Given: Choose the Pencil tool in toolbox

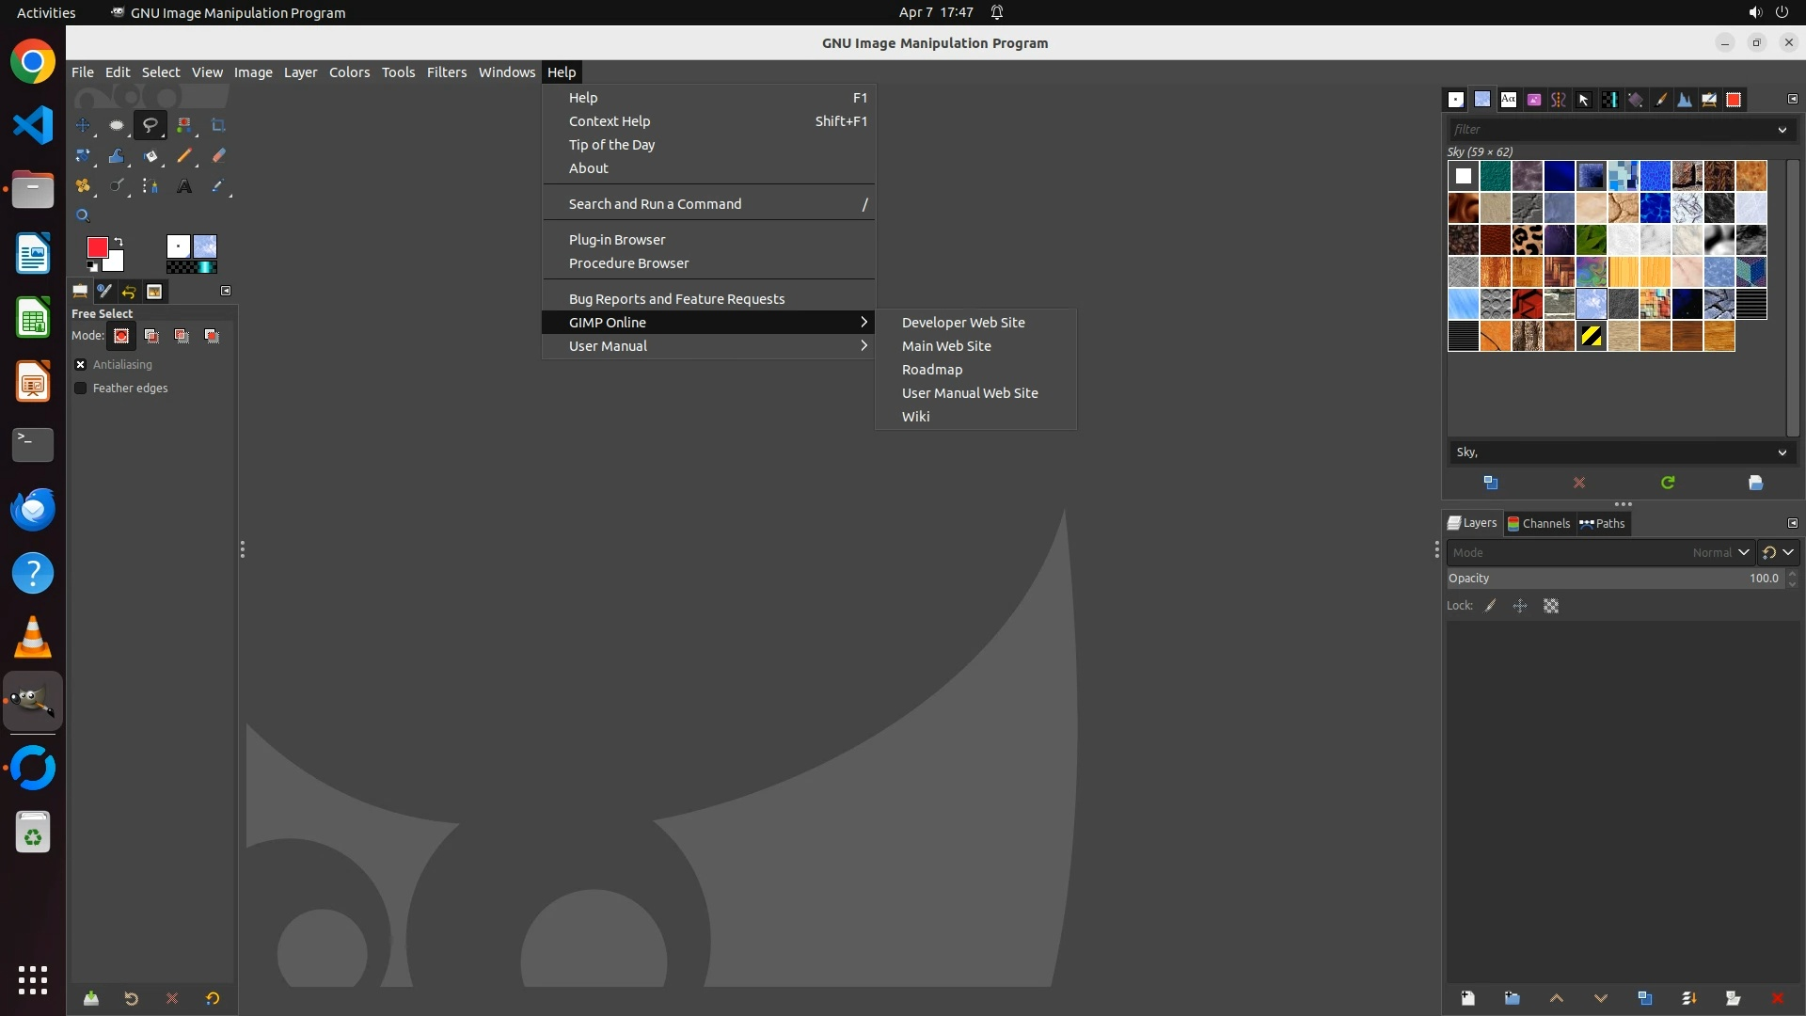Looking at the screenshot, I should pos(184,156).
